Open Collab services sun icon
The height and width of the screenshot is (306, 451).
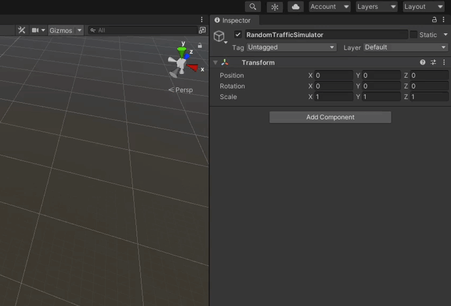point(274,7)
